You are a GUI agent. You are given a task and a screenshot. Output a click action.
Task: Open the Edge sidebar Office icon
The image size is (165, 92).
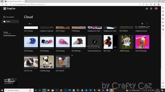(x=163, y=26)
